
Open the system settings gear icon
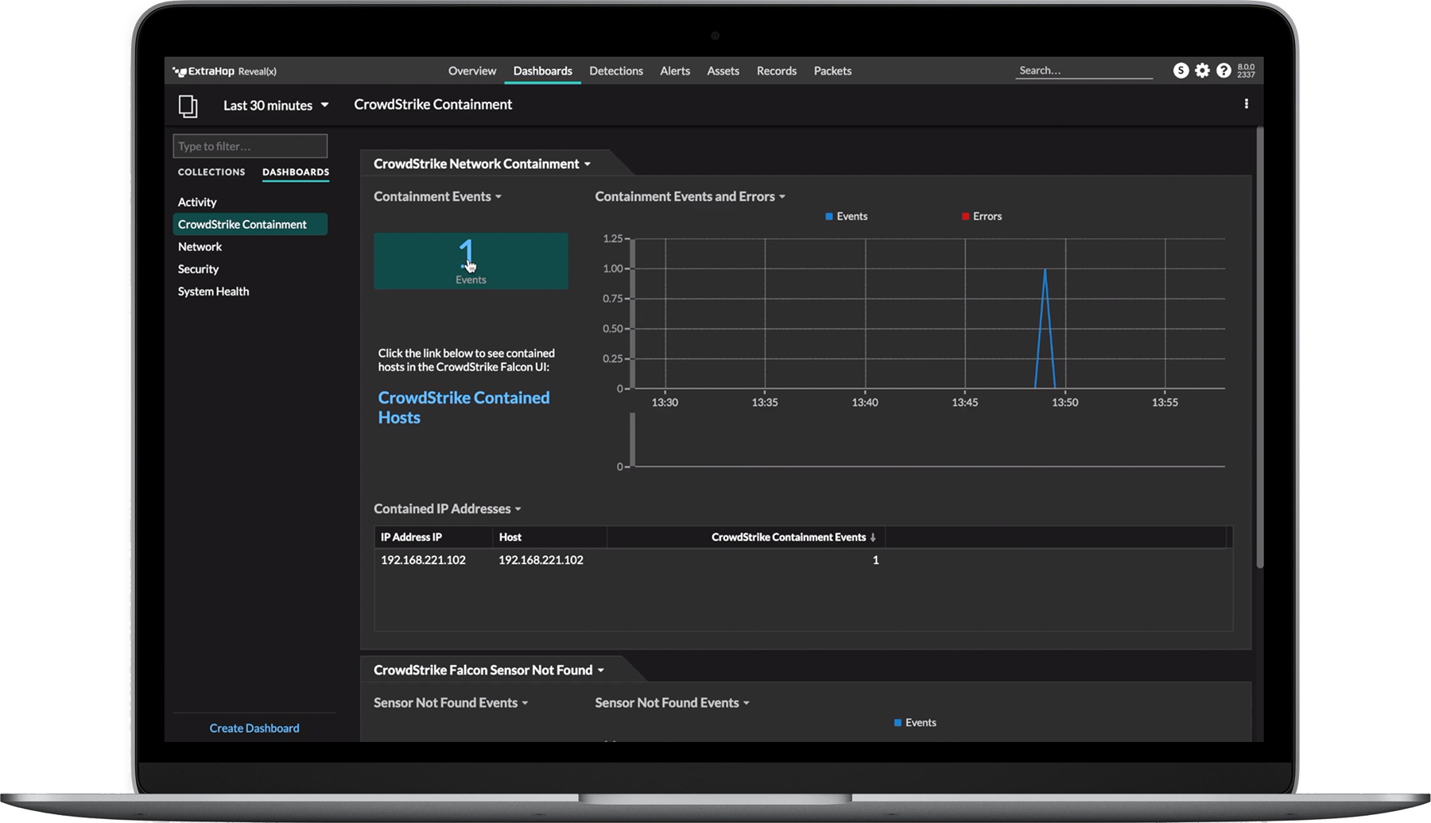1202,71
